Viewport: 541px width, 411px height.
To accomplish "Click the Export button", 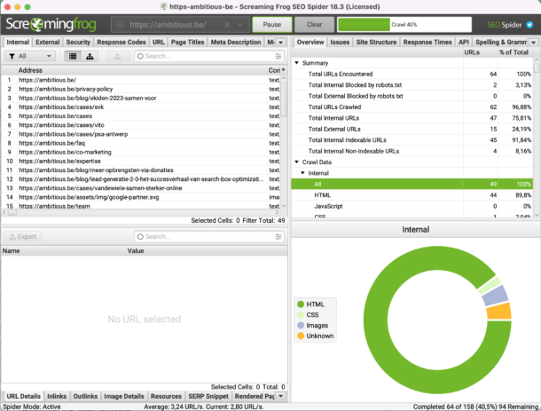I will pos(23,237).
